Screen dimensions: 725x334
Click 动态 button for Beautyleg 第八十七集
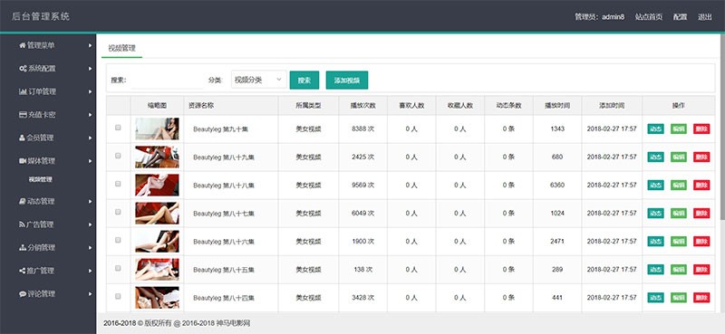pos(655,214)
